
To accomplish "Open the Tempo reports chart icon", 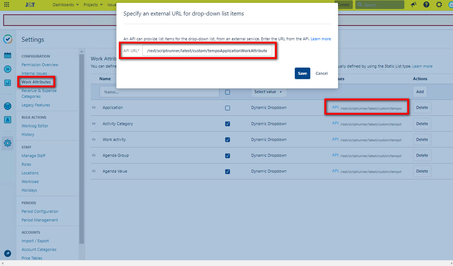I will [x=8, y=83].
